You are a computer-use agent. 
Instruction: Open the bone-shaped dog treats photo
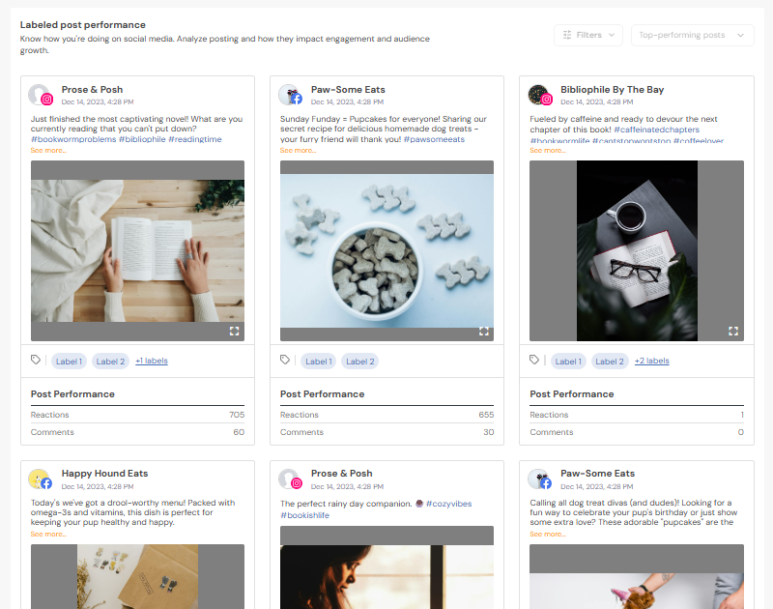tap(387, 250)
